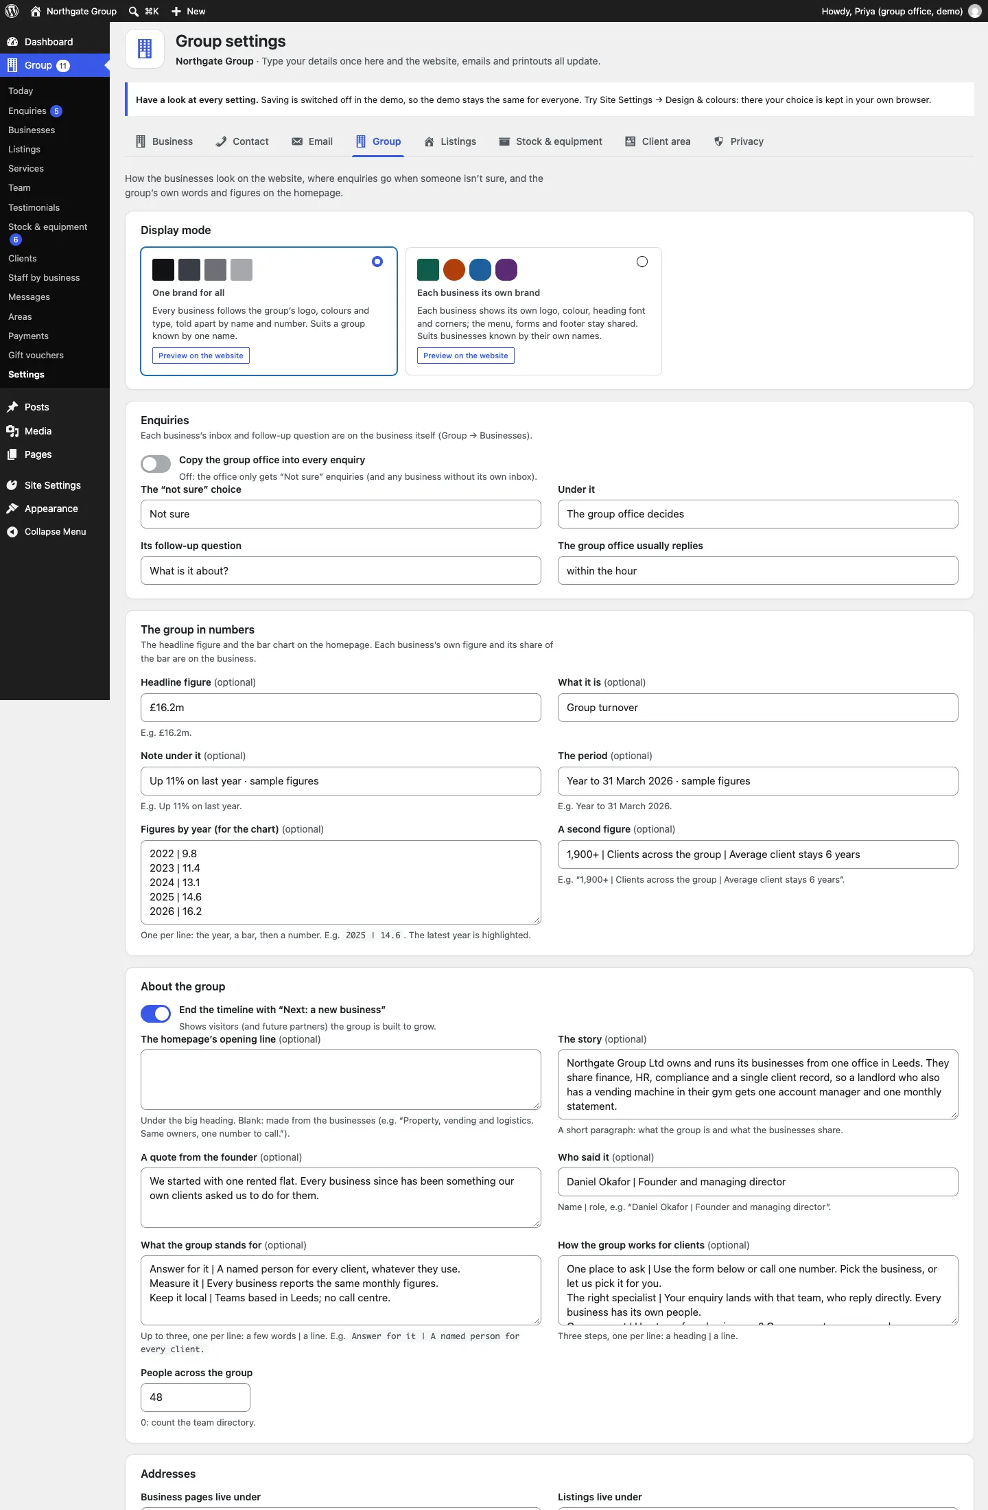The height and width of the screenshot is (1510, 988).
Task: Open the Site Settings icon
Action: (12, 485)
